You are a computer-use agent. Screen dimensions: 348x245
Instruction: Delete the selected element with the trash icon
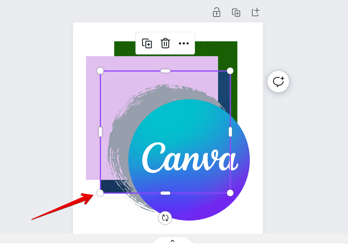coord(165,43)
